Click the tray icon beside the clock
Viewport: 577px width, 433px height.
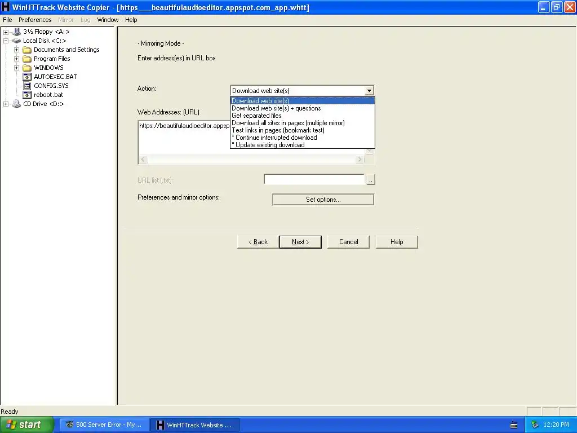click(535, 425)
